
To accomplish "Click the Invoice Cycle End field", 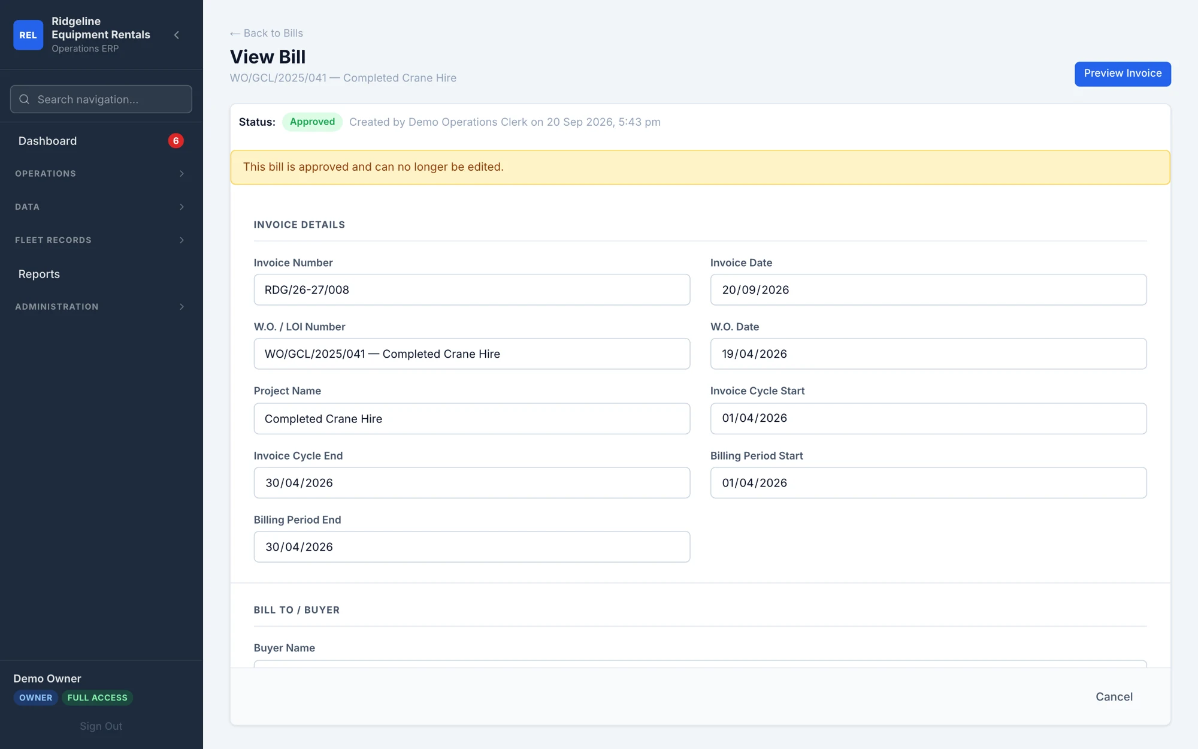I will pyautogui.click(x=472, y=483).
